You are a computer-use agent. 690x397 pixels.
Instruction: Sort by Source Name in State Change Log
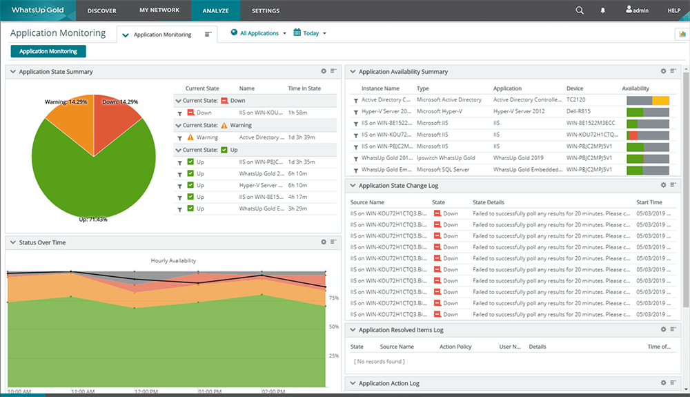367,202
